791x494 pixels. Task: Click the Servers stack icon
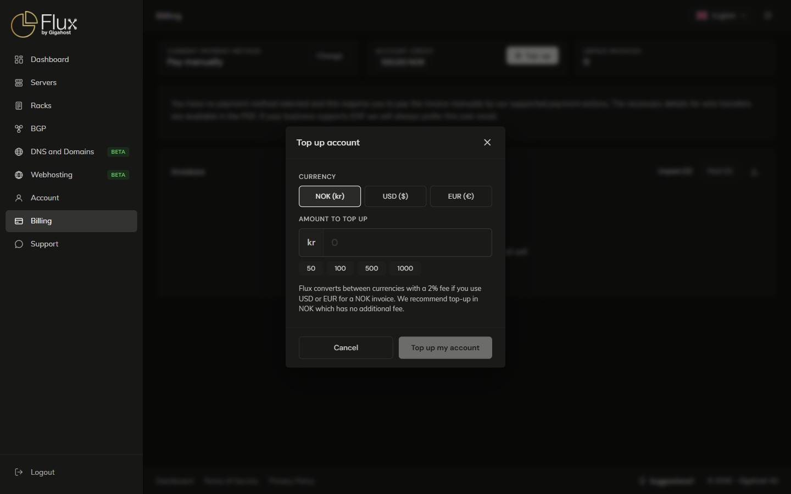click(x=19, y=82)
